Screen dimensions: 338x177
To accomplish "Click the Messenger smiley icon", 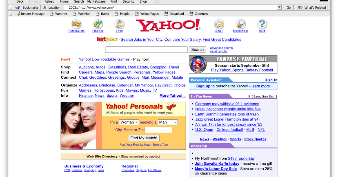I will click(241, 24).
